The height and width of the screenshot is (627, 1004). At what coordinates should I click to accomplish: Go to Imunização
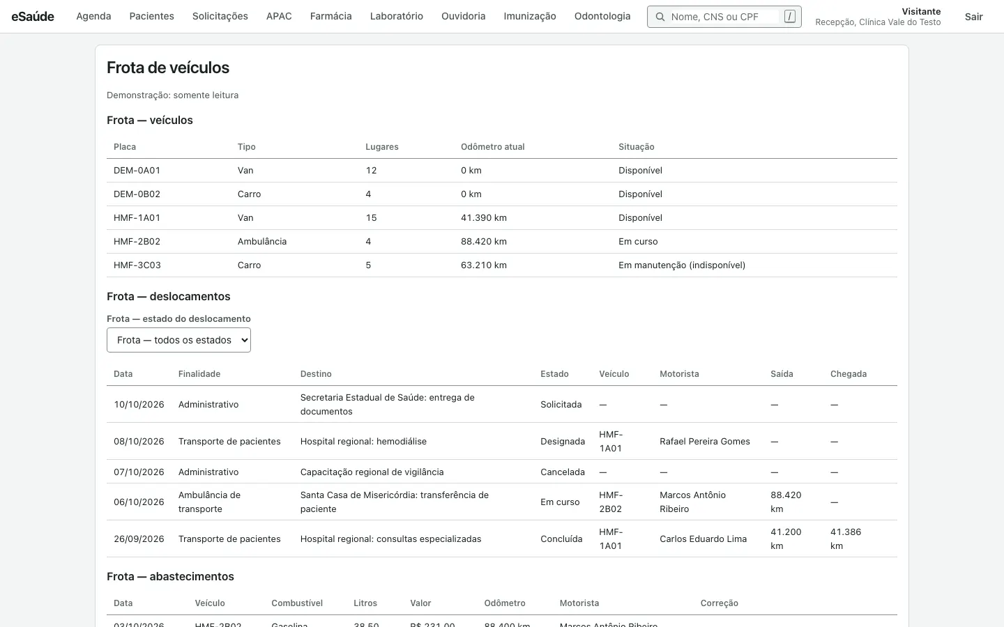click(x=530, y=17)
